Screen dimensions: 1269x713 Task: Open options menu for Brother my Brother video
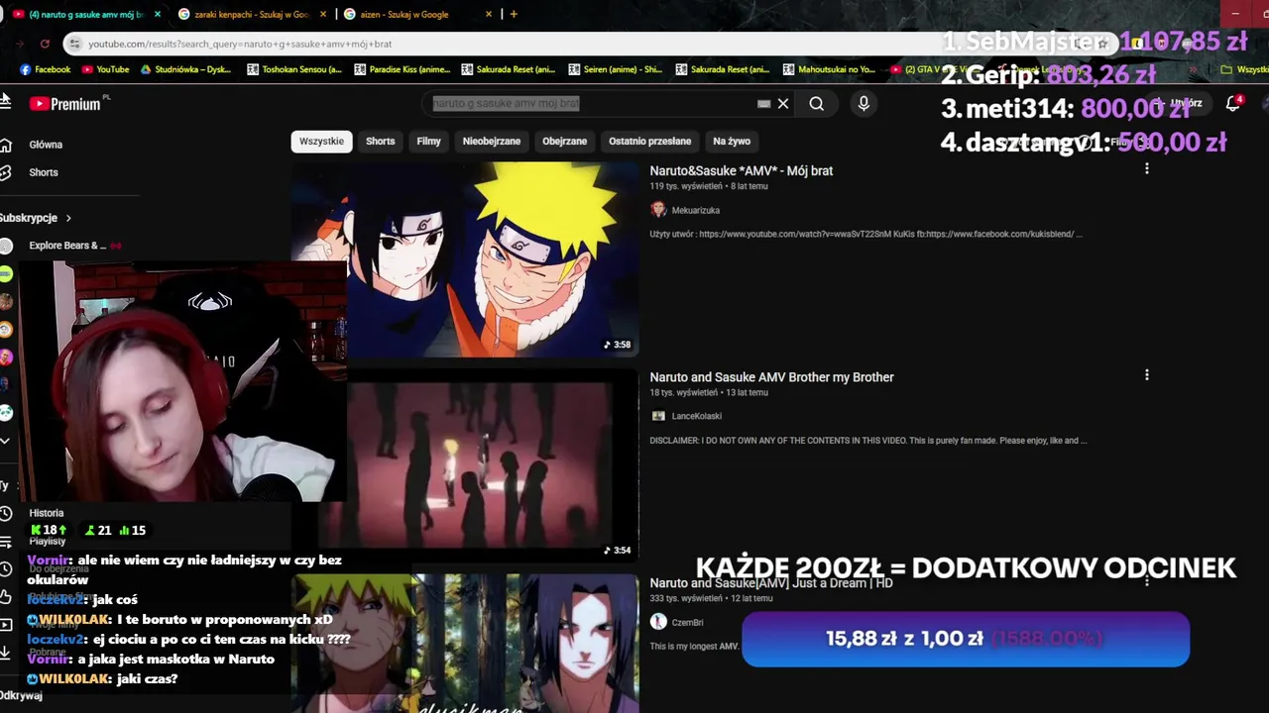pos(1147,375)
